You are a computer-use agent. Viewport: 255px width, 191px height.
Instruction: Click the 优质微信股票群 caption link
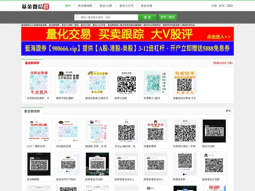point(38,98)
